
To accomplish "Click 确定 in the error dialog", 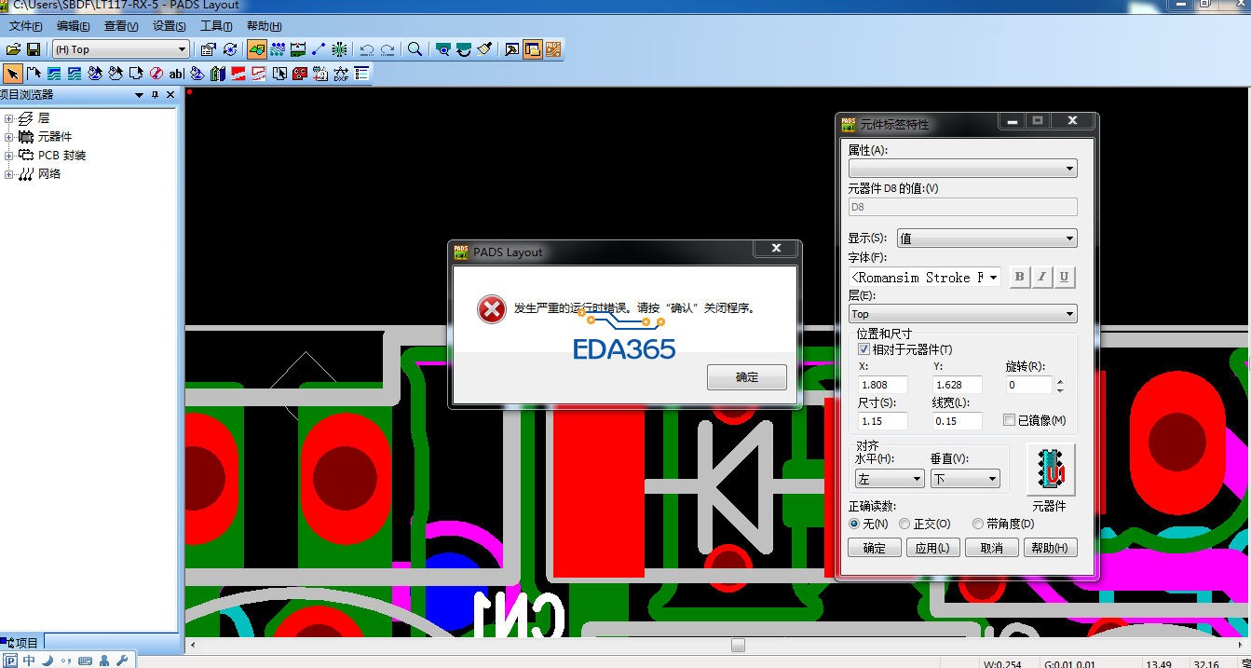I will [746, 377].
